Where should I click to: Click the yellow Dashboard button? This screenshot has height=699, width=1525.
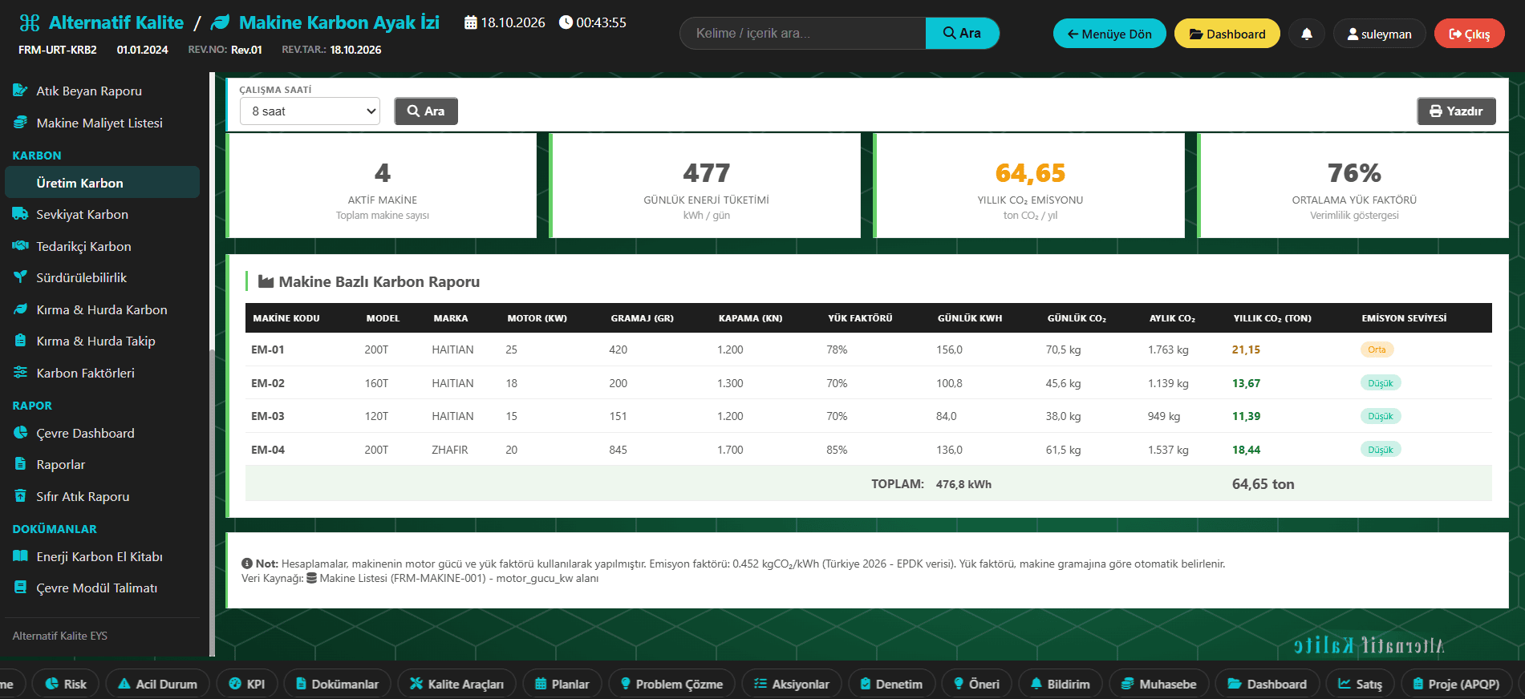click(x=1227, y=34)
